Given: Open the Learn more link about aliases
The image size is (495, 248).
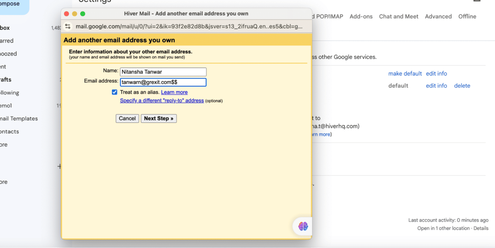Looking at the screenshot, I should pos(174,92).
